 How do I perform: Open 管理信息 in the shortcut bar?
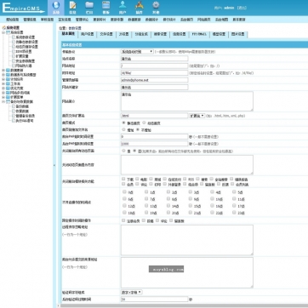[30, 20]
